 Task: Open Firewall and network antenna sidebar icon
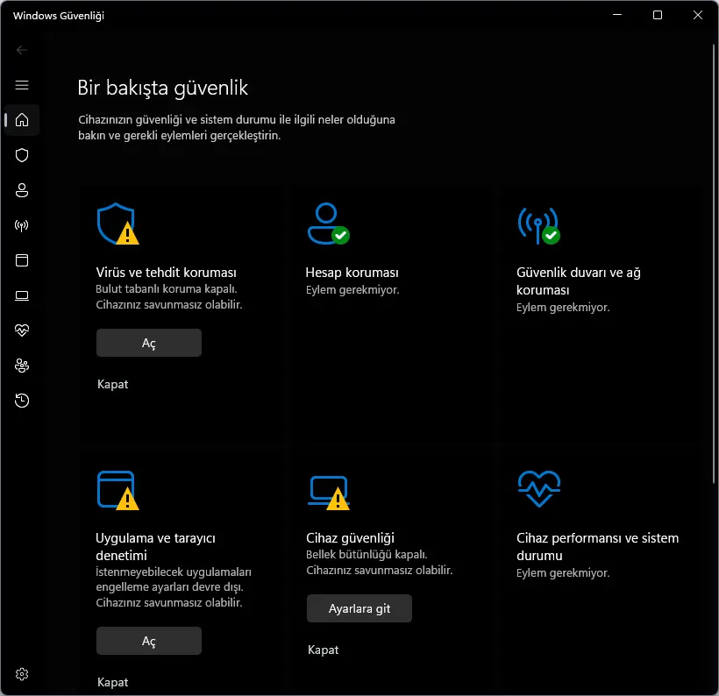22,225
